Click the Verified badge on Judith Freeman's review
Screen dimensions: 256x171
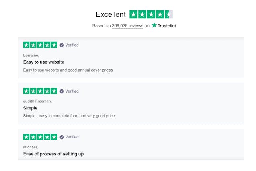69,91
